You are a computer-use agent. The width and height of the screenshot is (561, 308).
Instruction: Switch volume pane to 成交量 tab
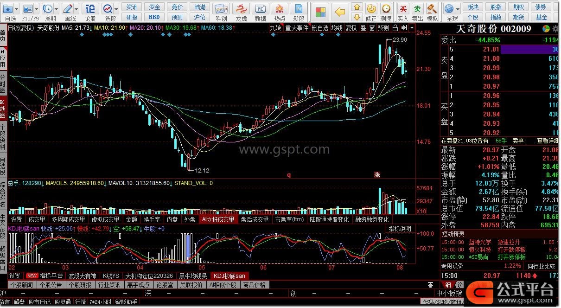pyautogui.click(x=37, y=219)
